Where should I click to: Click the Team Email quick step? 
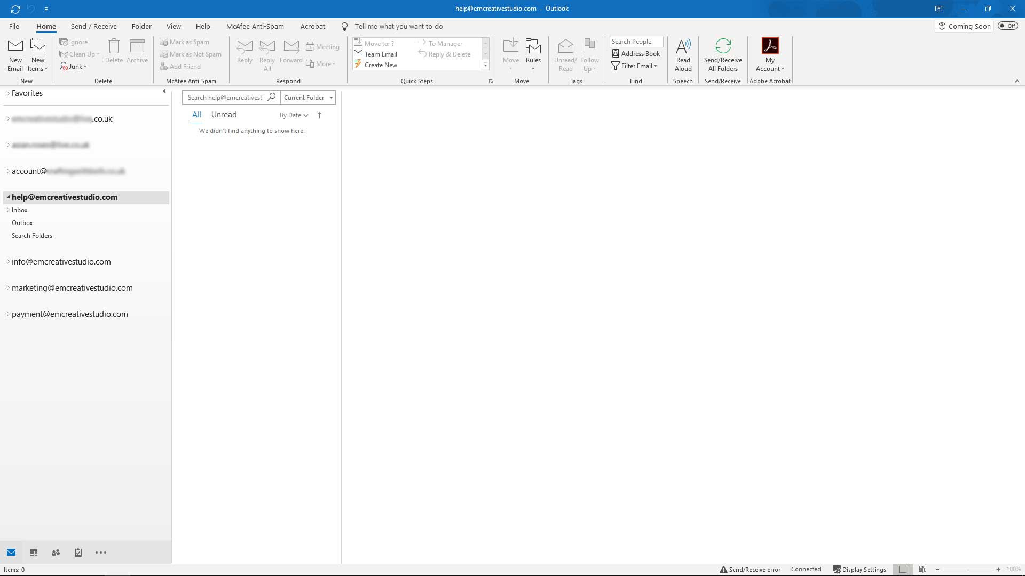376,54
